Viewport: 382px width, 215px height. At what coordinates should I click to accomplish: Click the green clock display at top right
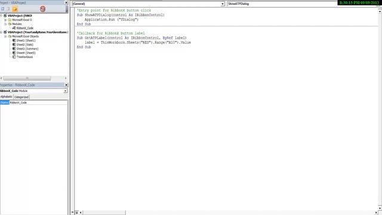pyautogui.click(x=359, y=2)
